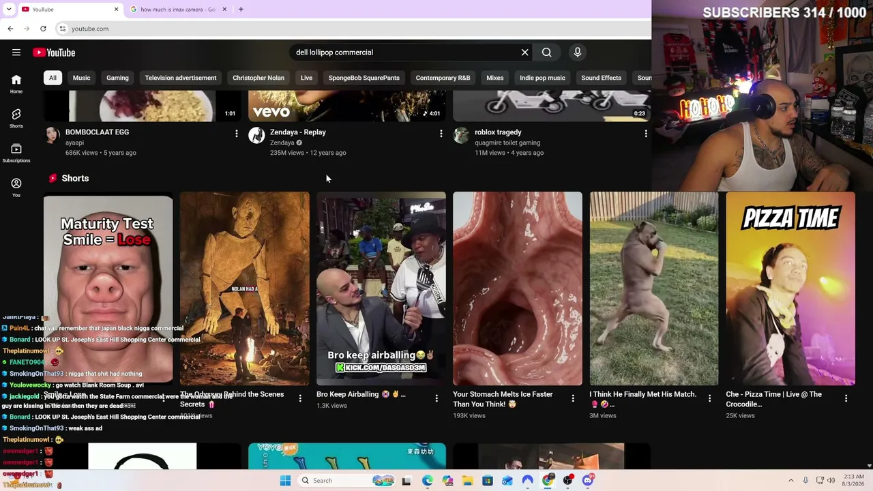This screenshot has width=873, height=491.
Task: Reload the page in the browser
Action: [x=43, y=29]
